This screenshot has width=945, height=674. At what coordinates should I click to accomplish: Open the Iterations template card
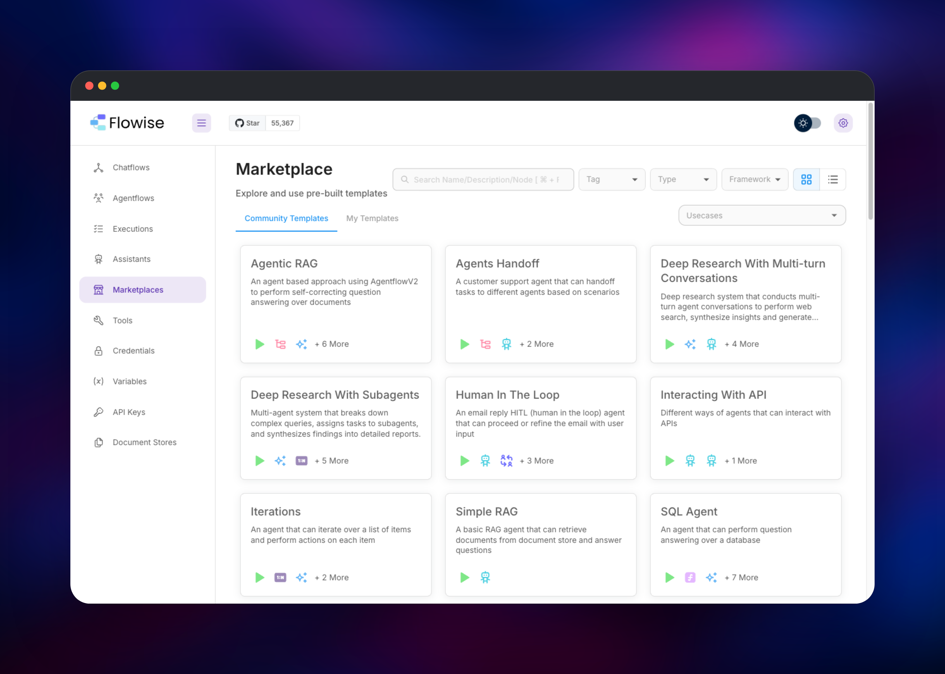tap(336, 544)
